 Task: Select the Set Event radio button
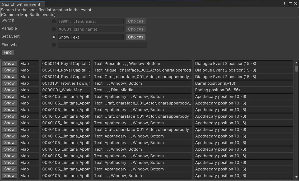[x=54, y=37]
